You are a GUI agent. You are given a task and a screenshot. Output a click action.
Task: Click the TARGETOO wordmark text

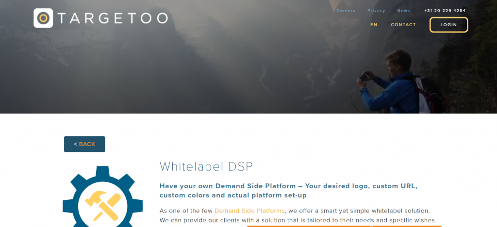113,18
